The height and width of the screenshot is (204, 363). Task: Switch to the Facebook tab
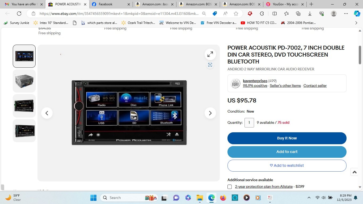click(111, 4)
